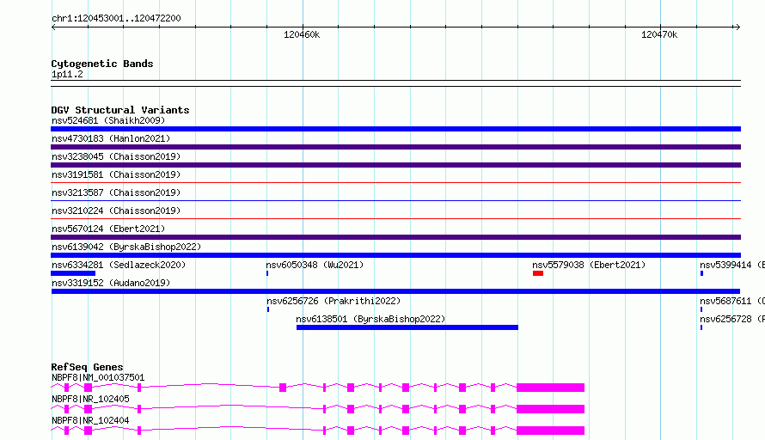
Task: Click the large last exon of NR_102404
Action: point(550,431)
